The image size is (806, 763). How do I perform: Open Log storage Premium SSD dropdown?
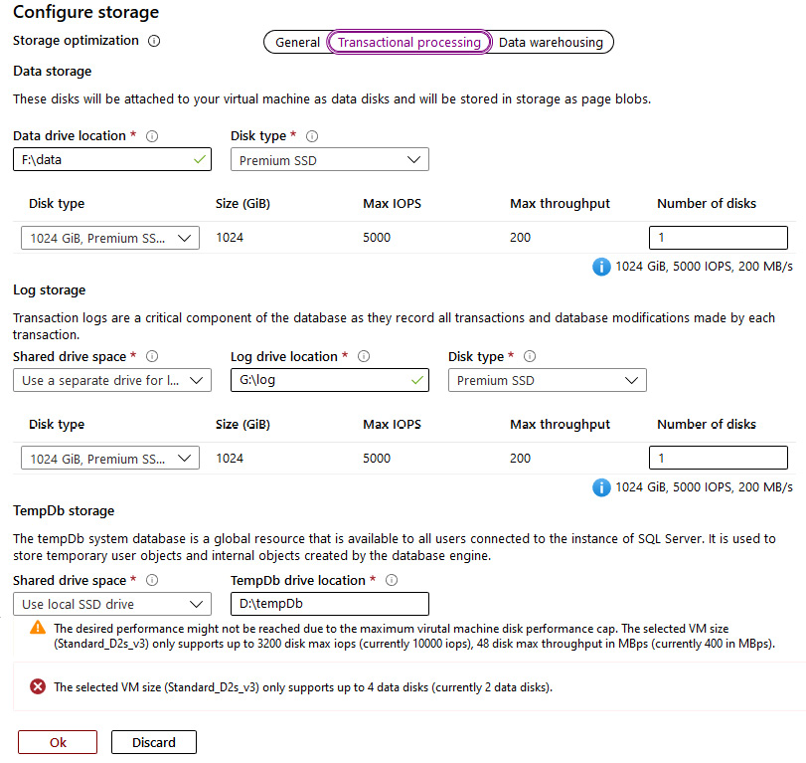[547, 380]
